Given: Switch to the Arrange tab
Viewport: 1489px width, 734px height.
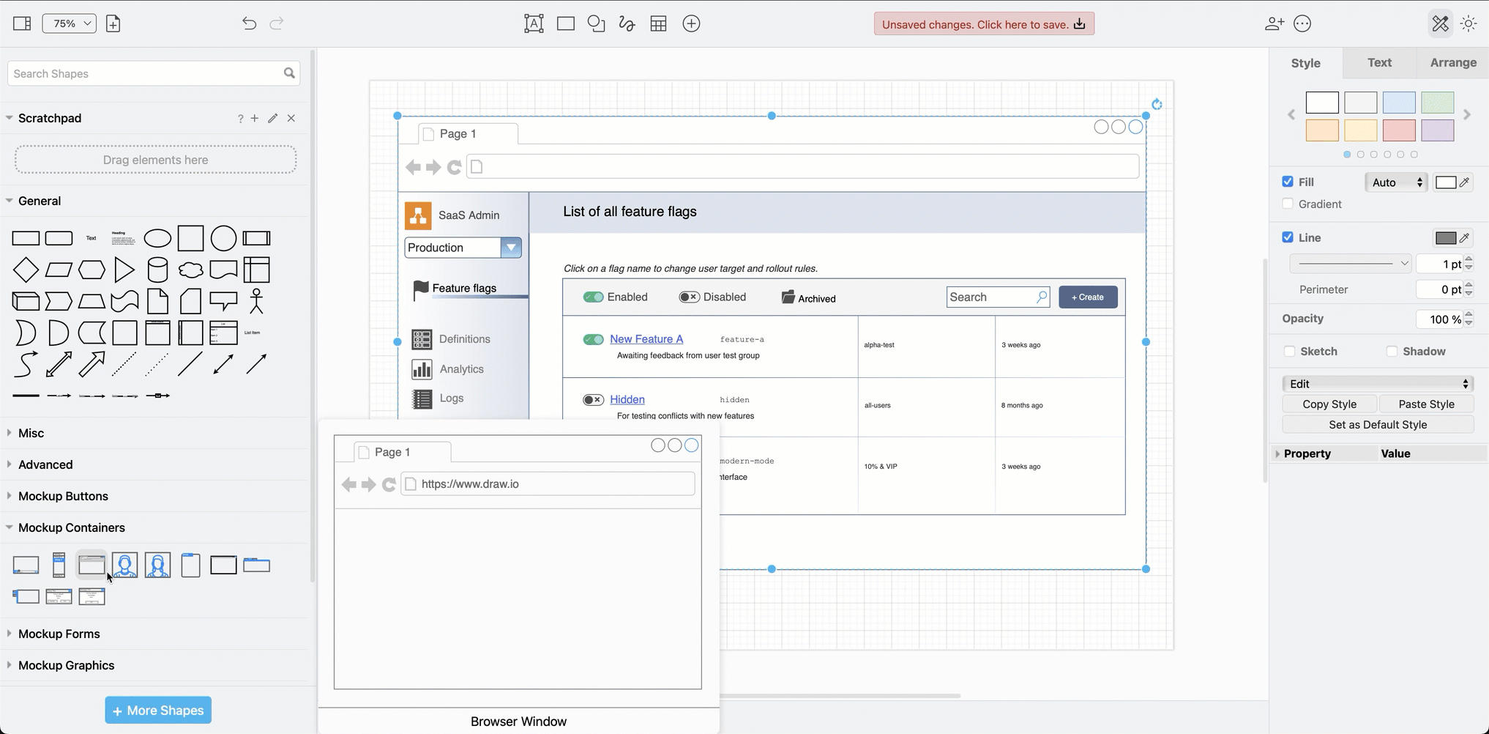Looking at the screenshot, I should pos(1452,62).
